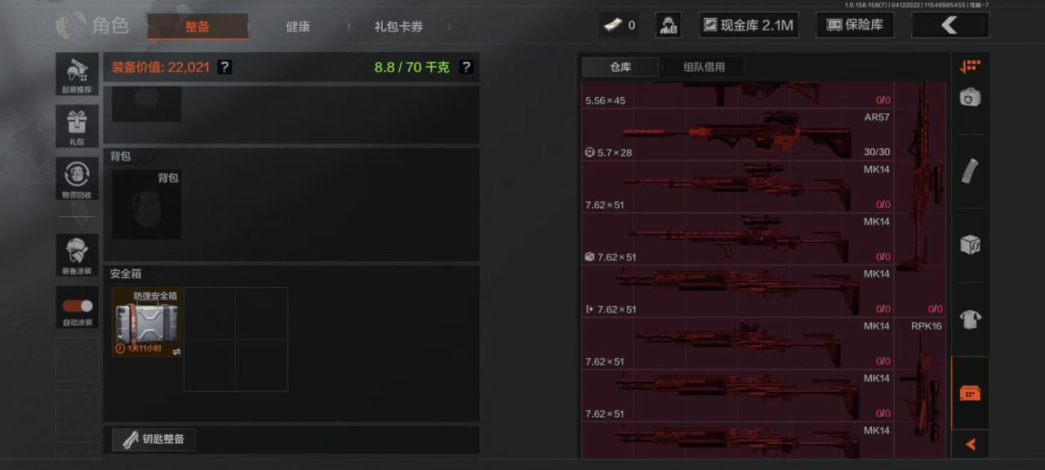The height and width of the screenshot is (470, 1045).
Task: Select the AR57 weapon in warehouse
Action: pyautogui.click(x=738, y=135)
